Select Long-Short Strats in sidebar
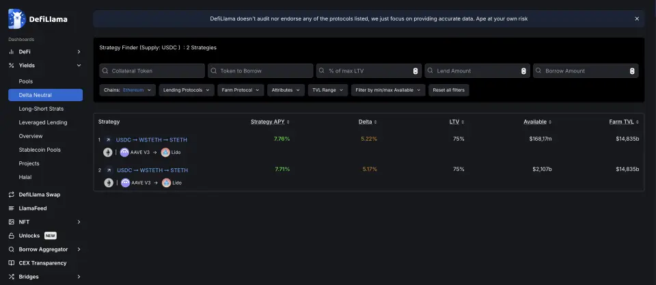656x285 pixels. click(x=42, y=109)
